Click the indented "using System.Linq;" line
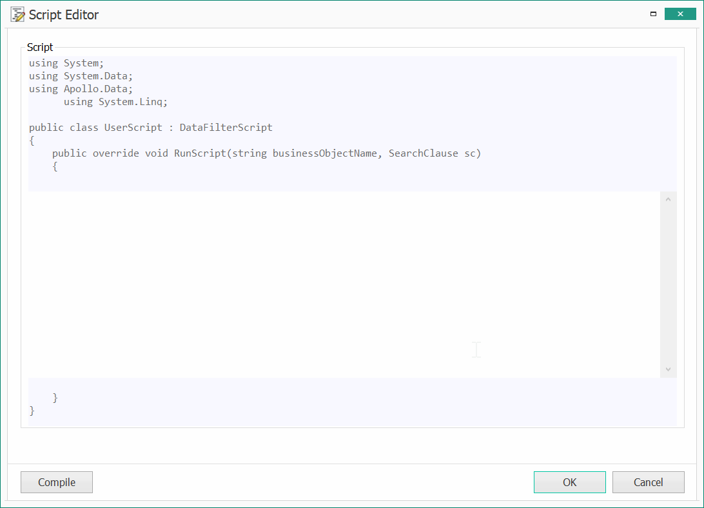The image size is (704, 508). (115, 102)
